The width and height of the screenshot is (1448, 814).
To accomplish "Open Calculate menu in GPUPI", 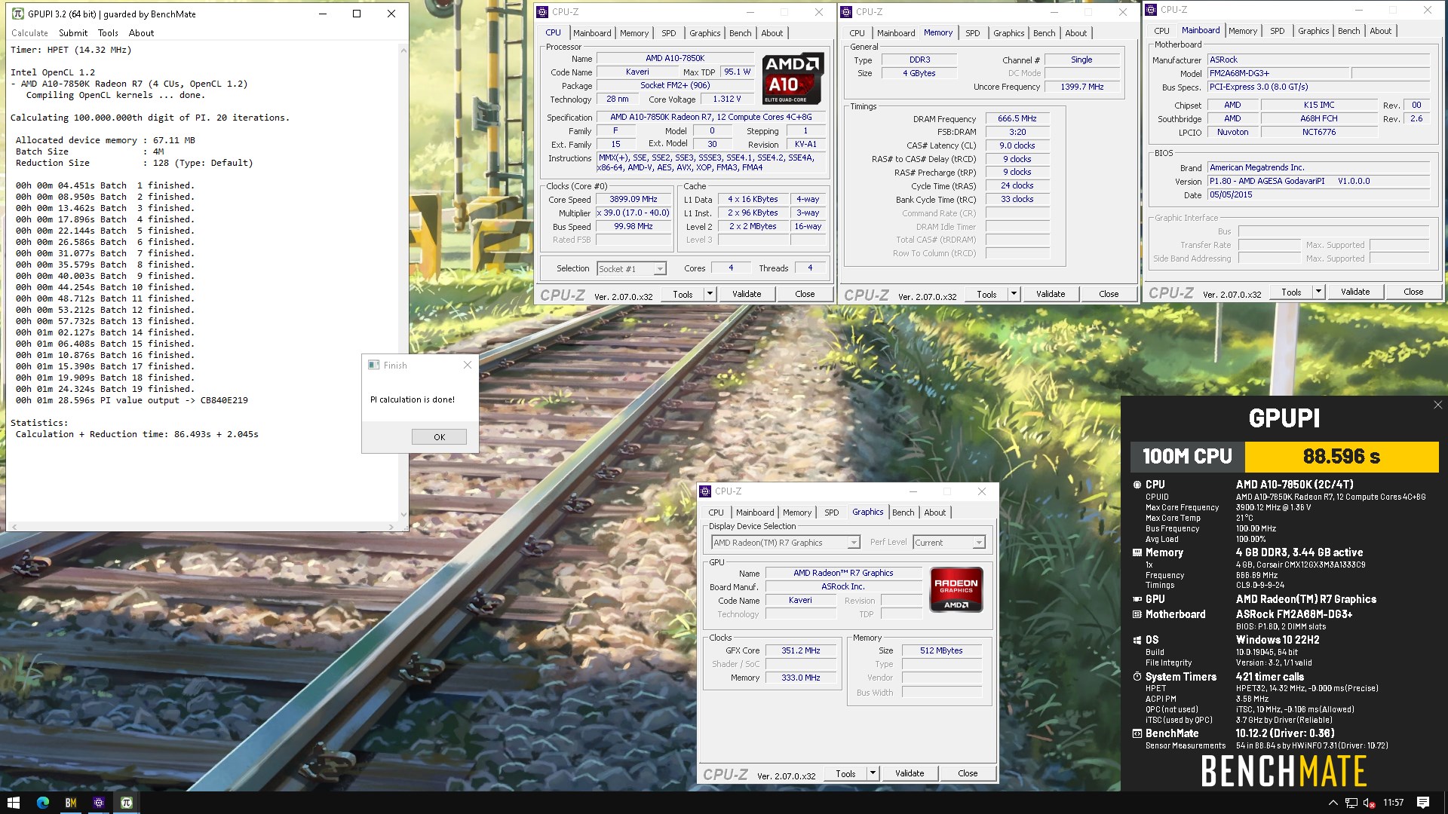I will pos(29,33).
